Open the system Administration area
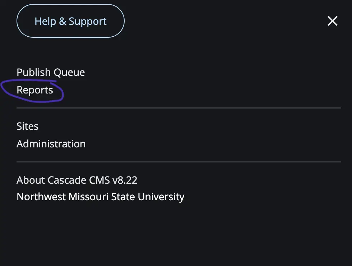 pyautogui.click(x=51, y=144)
